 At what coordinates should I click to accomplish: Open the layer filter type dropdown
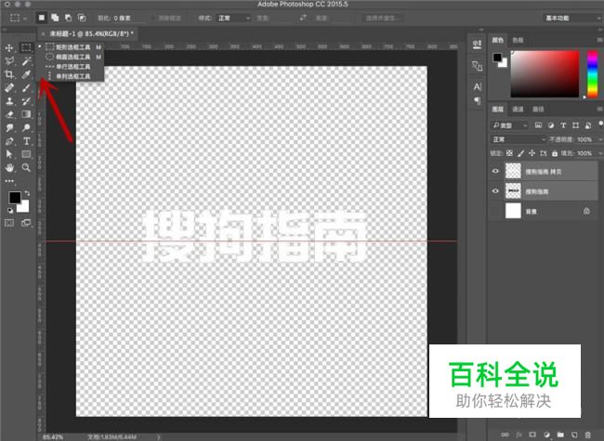pos(509,125)
